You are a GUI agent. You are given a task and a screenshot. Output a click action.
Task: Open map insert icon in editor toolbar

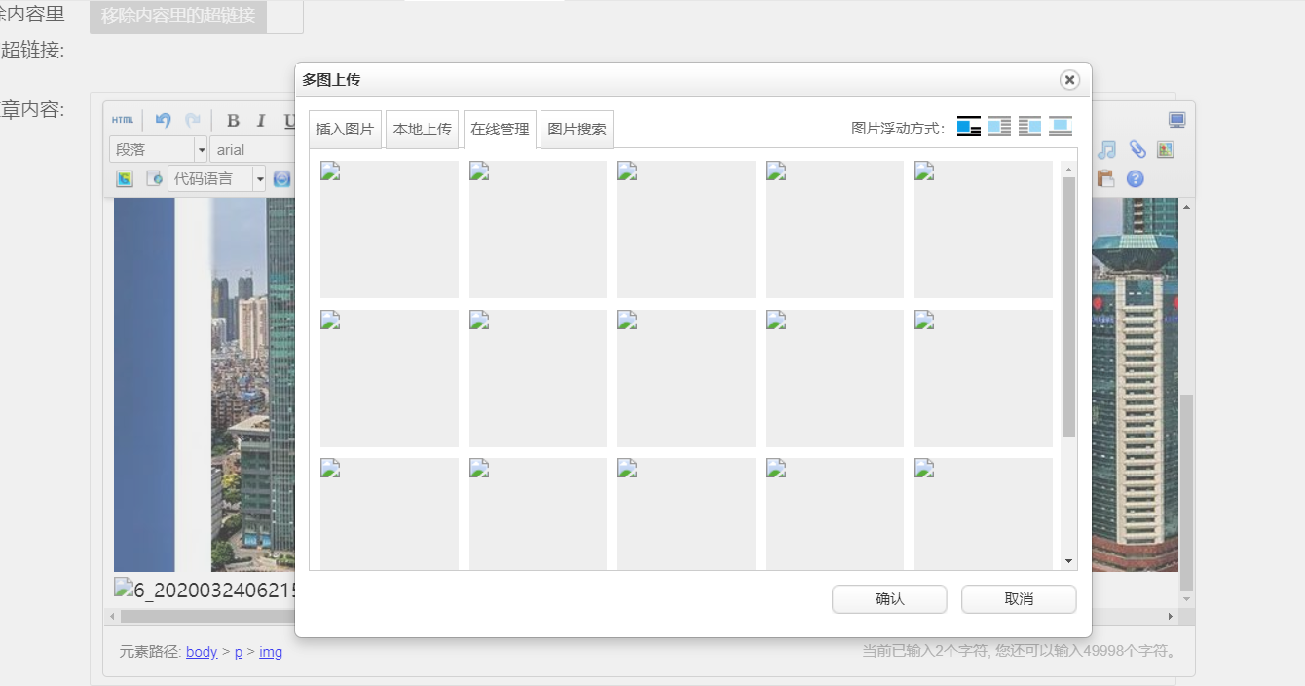[1166, 150]
